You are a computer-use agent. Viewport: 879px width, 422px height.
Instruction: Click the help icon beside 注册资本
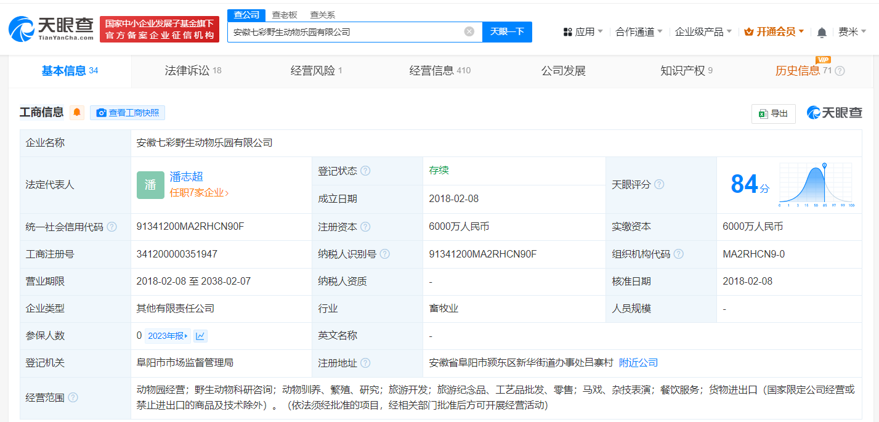coord(365,227)
